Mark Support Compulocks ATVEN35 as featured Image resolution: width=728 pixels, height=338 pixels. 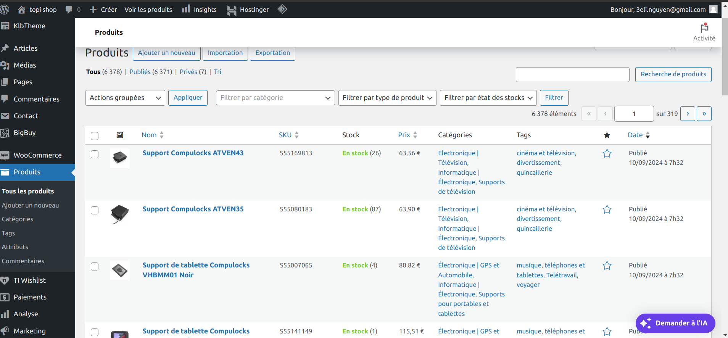coord(607,209)
